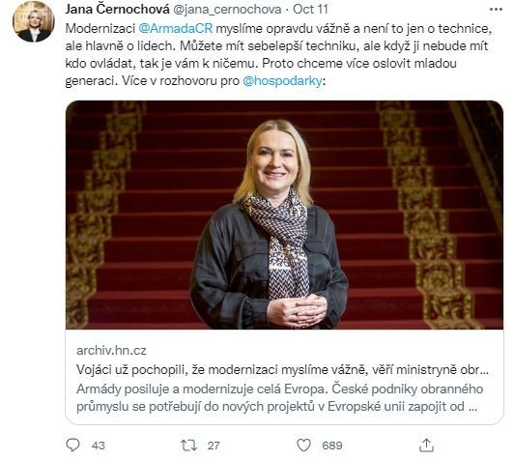The width and height of the screenshot is (514, 461).
Task: Click the card description 'Armády posiluje a modernizuje'
Action: coord(279,398)
